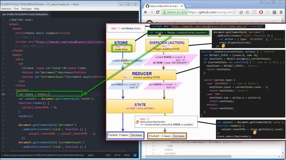This screenshot has height=160, width=286.
Task: Click Chrome's forward navigation arrow
Action: coord(152,12)
